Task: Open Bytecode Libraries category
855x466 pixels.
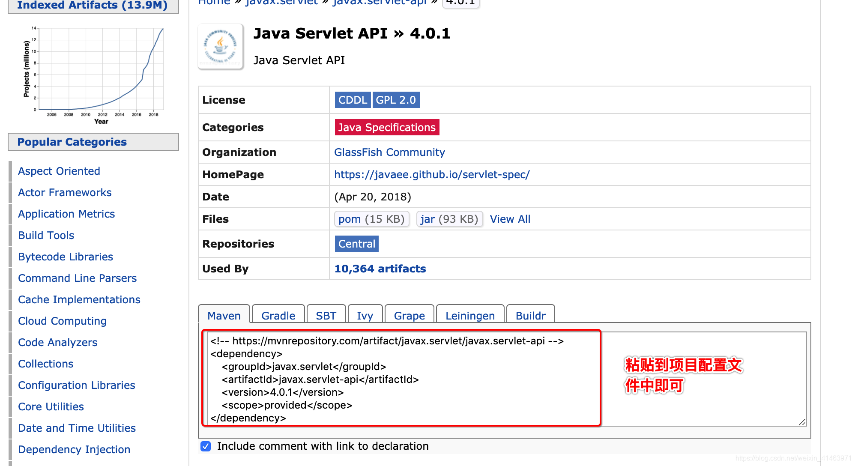Action: (x=66, y=257)
